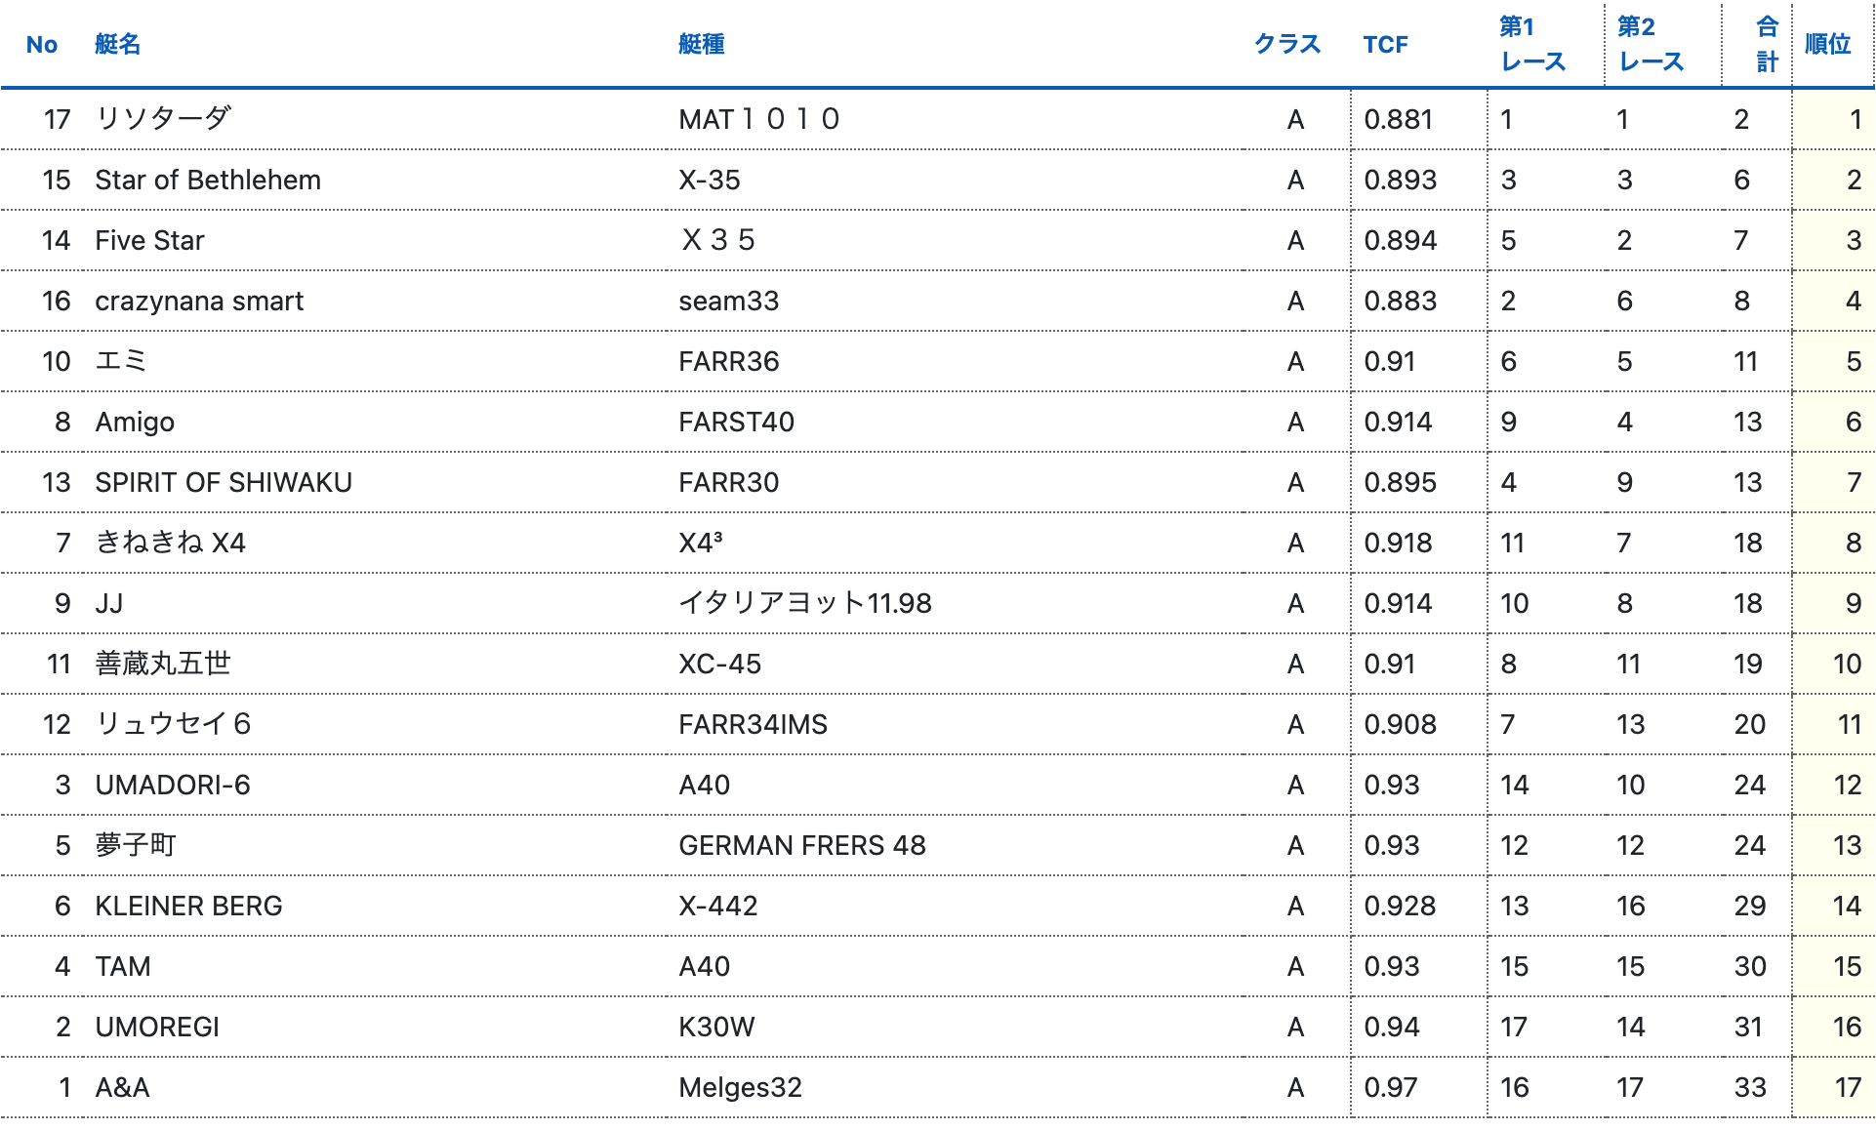Click the 第2レース column header
Image resolution: width=1876 pixels, height=1130 pixels.
[1650, 45]
